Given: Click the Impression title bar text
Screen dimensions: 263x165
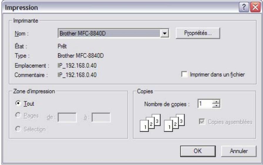Looking at the screenshot, I should pos(21,8).
